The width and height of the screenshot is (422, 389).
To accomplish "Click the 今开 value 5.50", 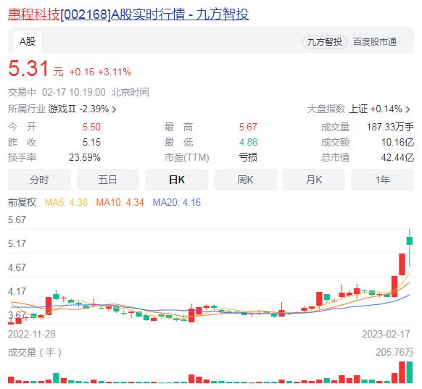I will click(x=91, y=127).
